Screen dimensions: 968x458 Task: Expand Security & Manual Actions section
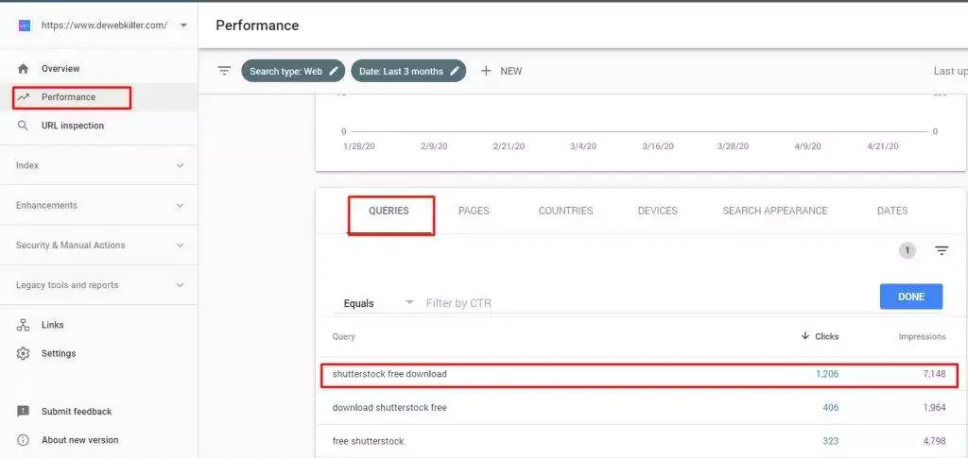(x=98, y=245)
